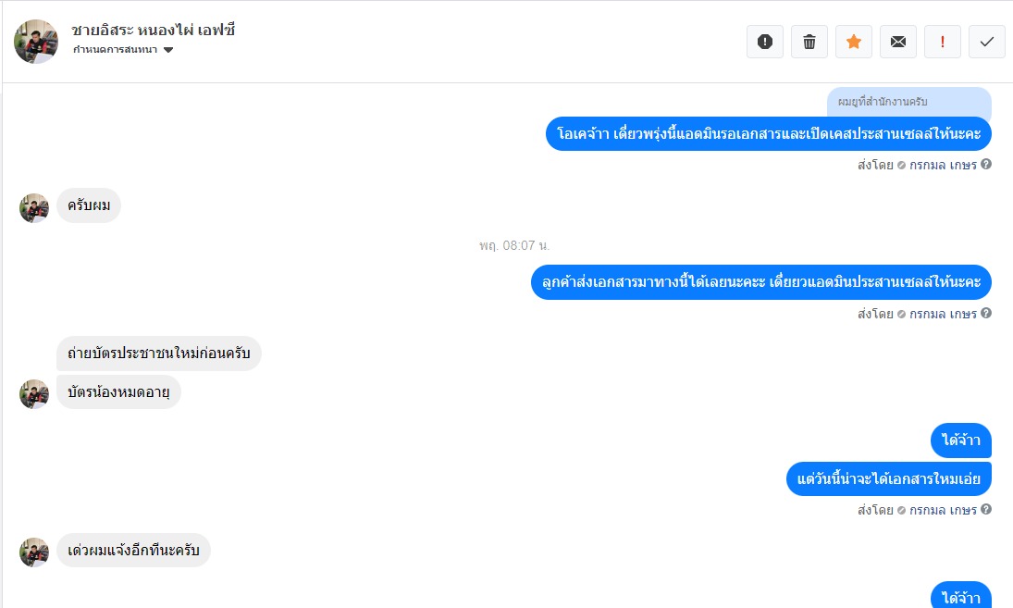Flag conversation with red exclamation icon
The width and height of the screenshot is (1013, 608).
(943, 42)
